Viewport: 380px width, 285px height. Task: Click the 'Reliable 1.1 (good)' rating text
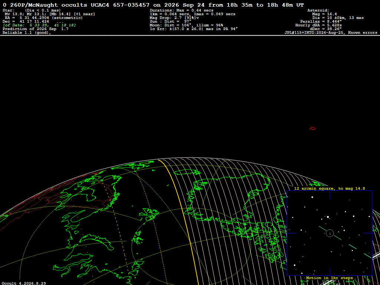pos(27,33)
